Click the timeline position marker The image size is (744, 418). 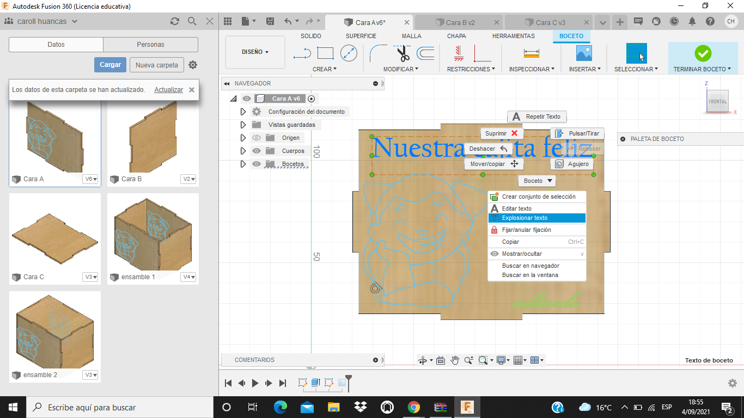tap(349, 380)
